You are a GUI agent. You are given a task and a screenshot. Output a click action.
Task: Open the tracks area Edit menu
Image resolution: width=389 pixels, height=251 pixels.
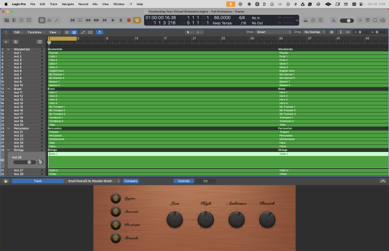(x=19, y=32)
